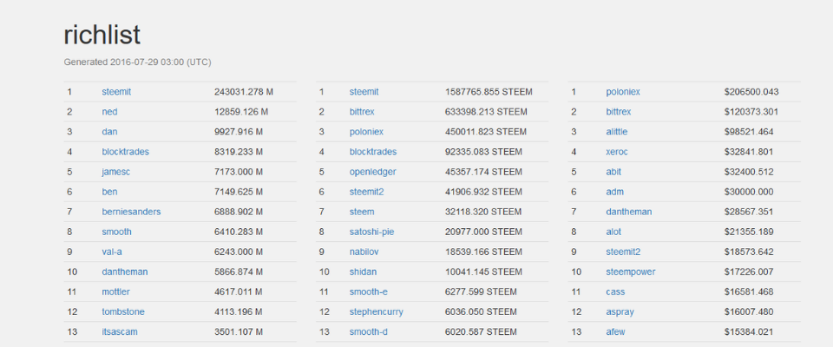Open blocktrades link beside 92335.083 STEEM
The height and width of the screenshot is (347, 833).
pos(373,152)
